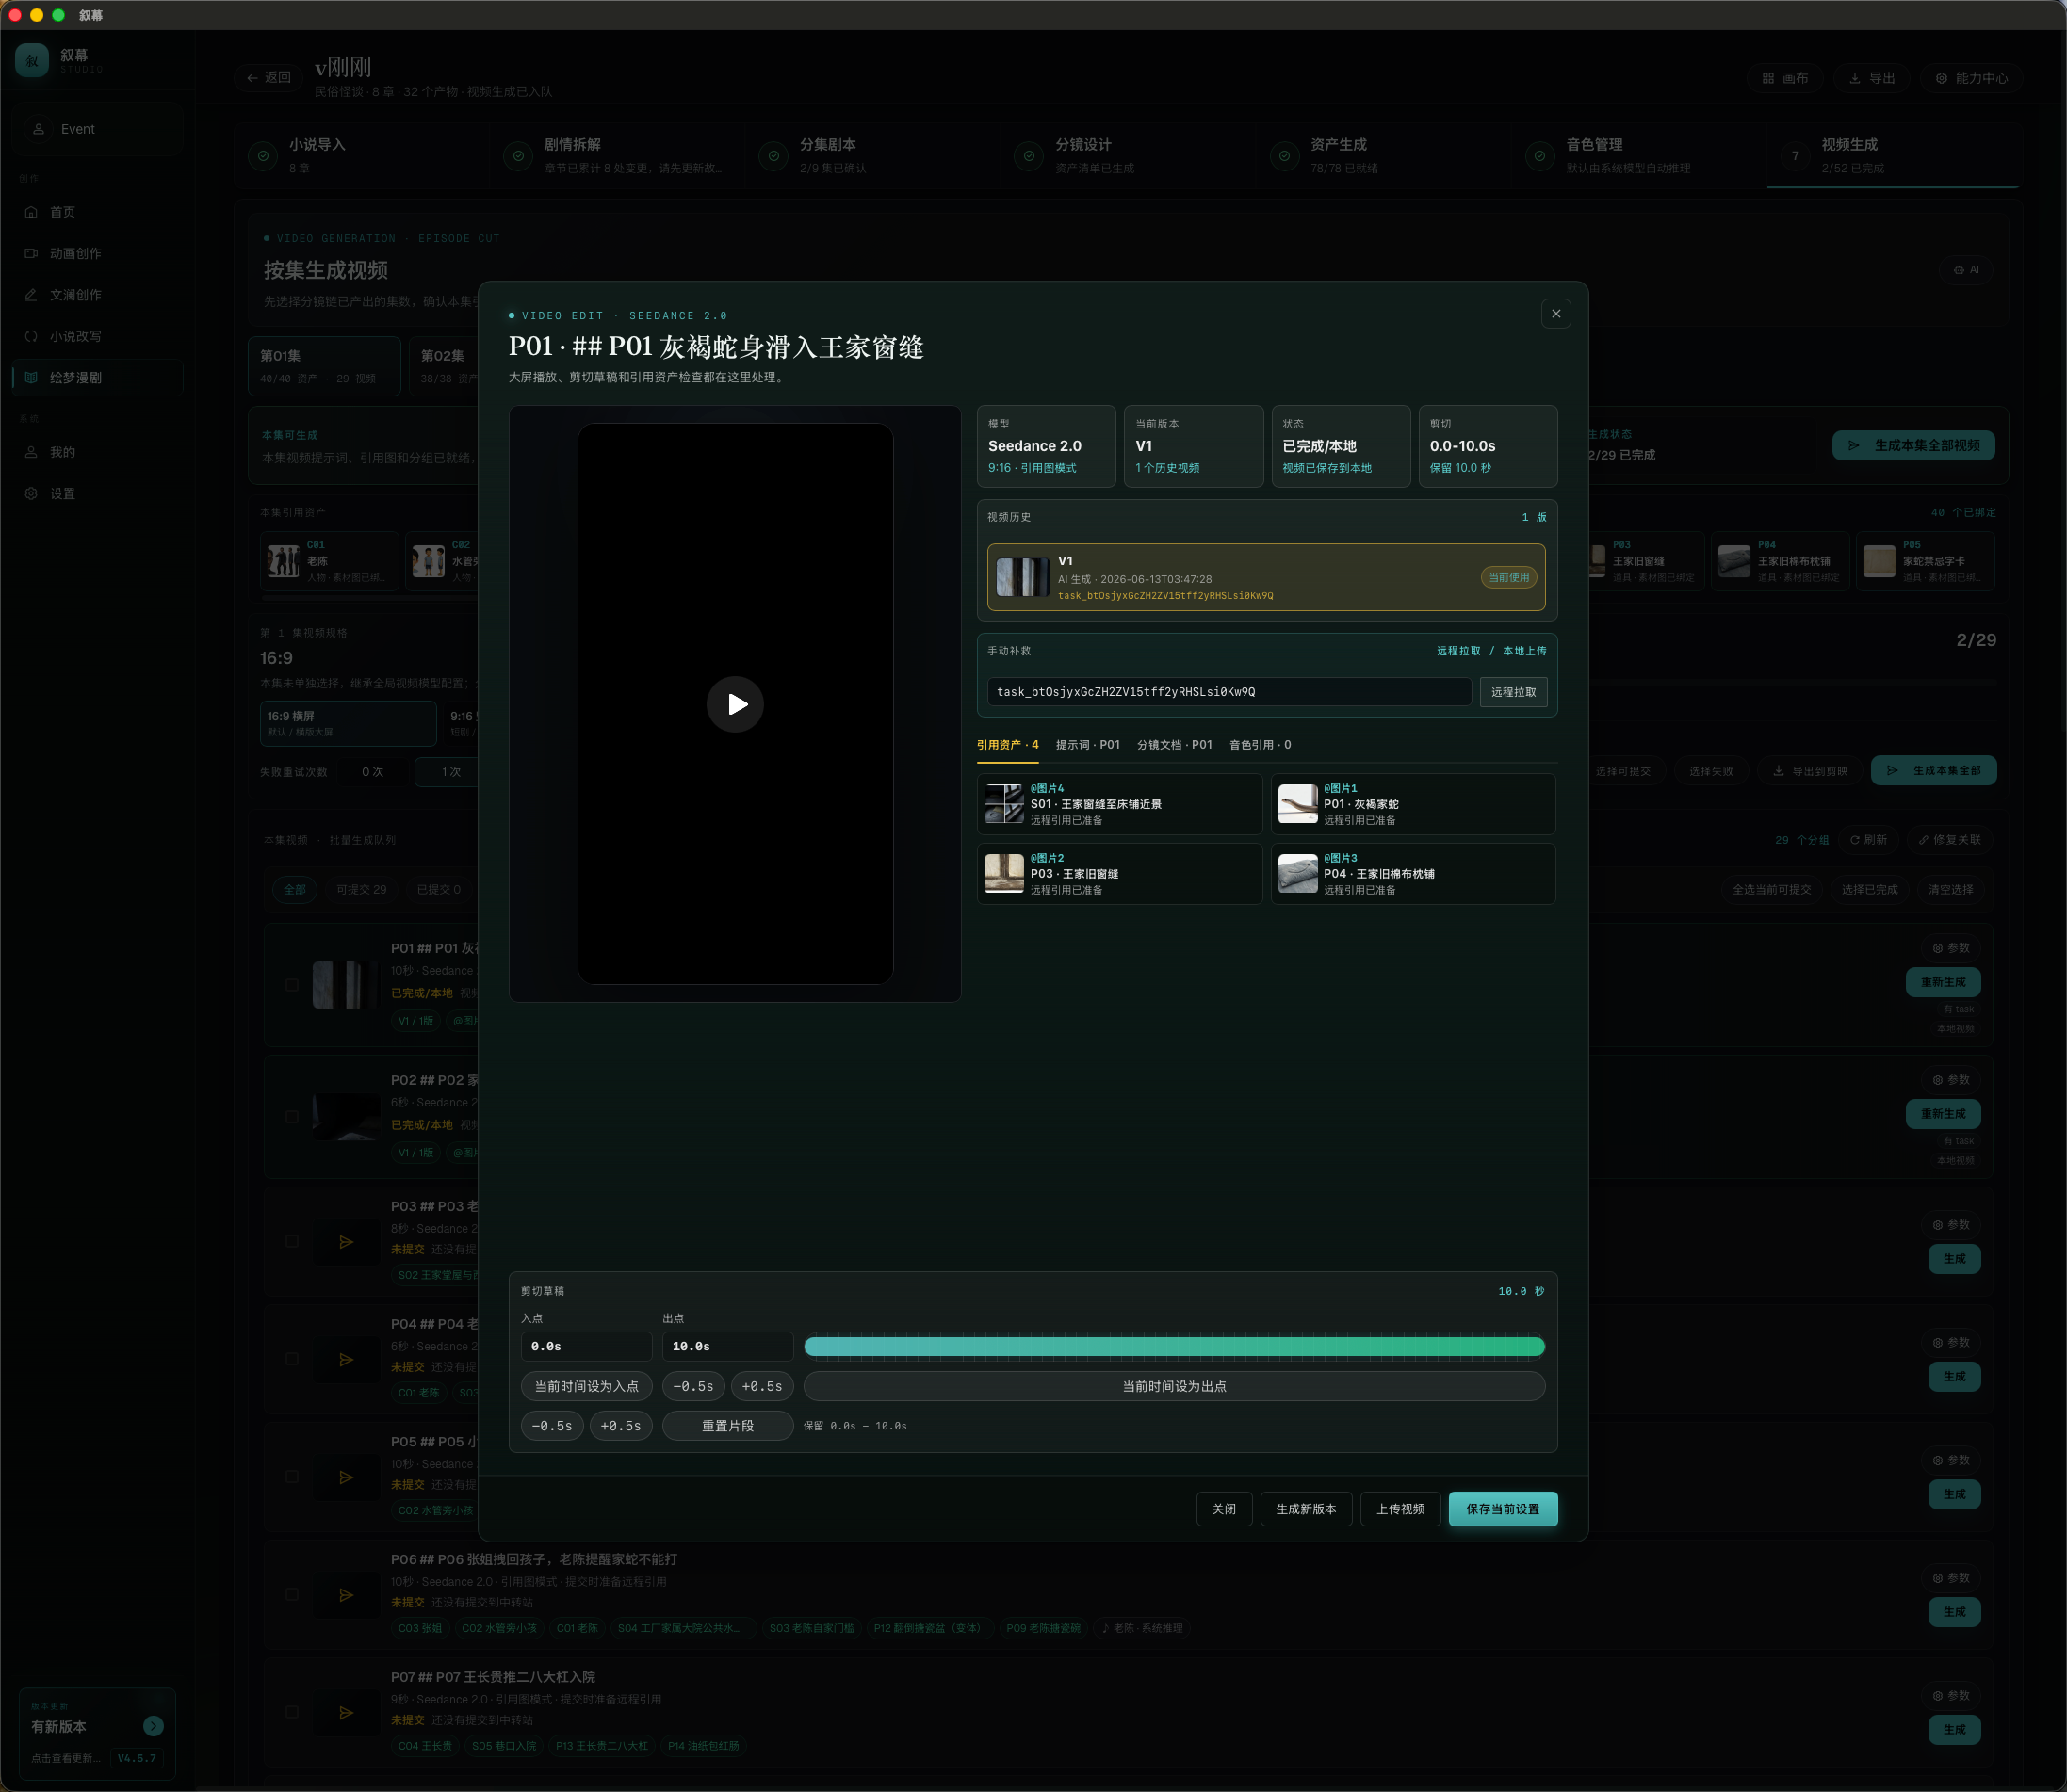Close the video edit dialog

[1555, 314]
